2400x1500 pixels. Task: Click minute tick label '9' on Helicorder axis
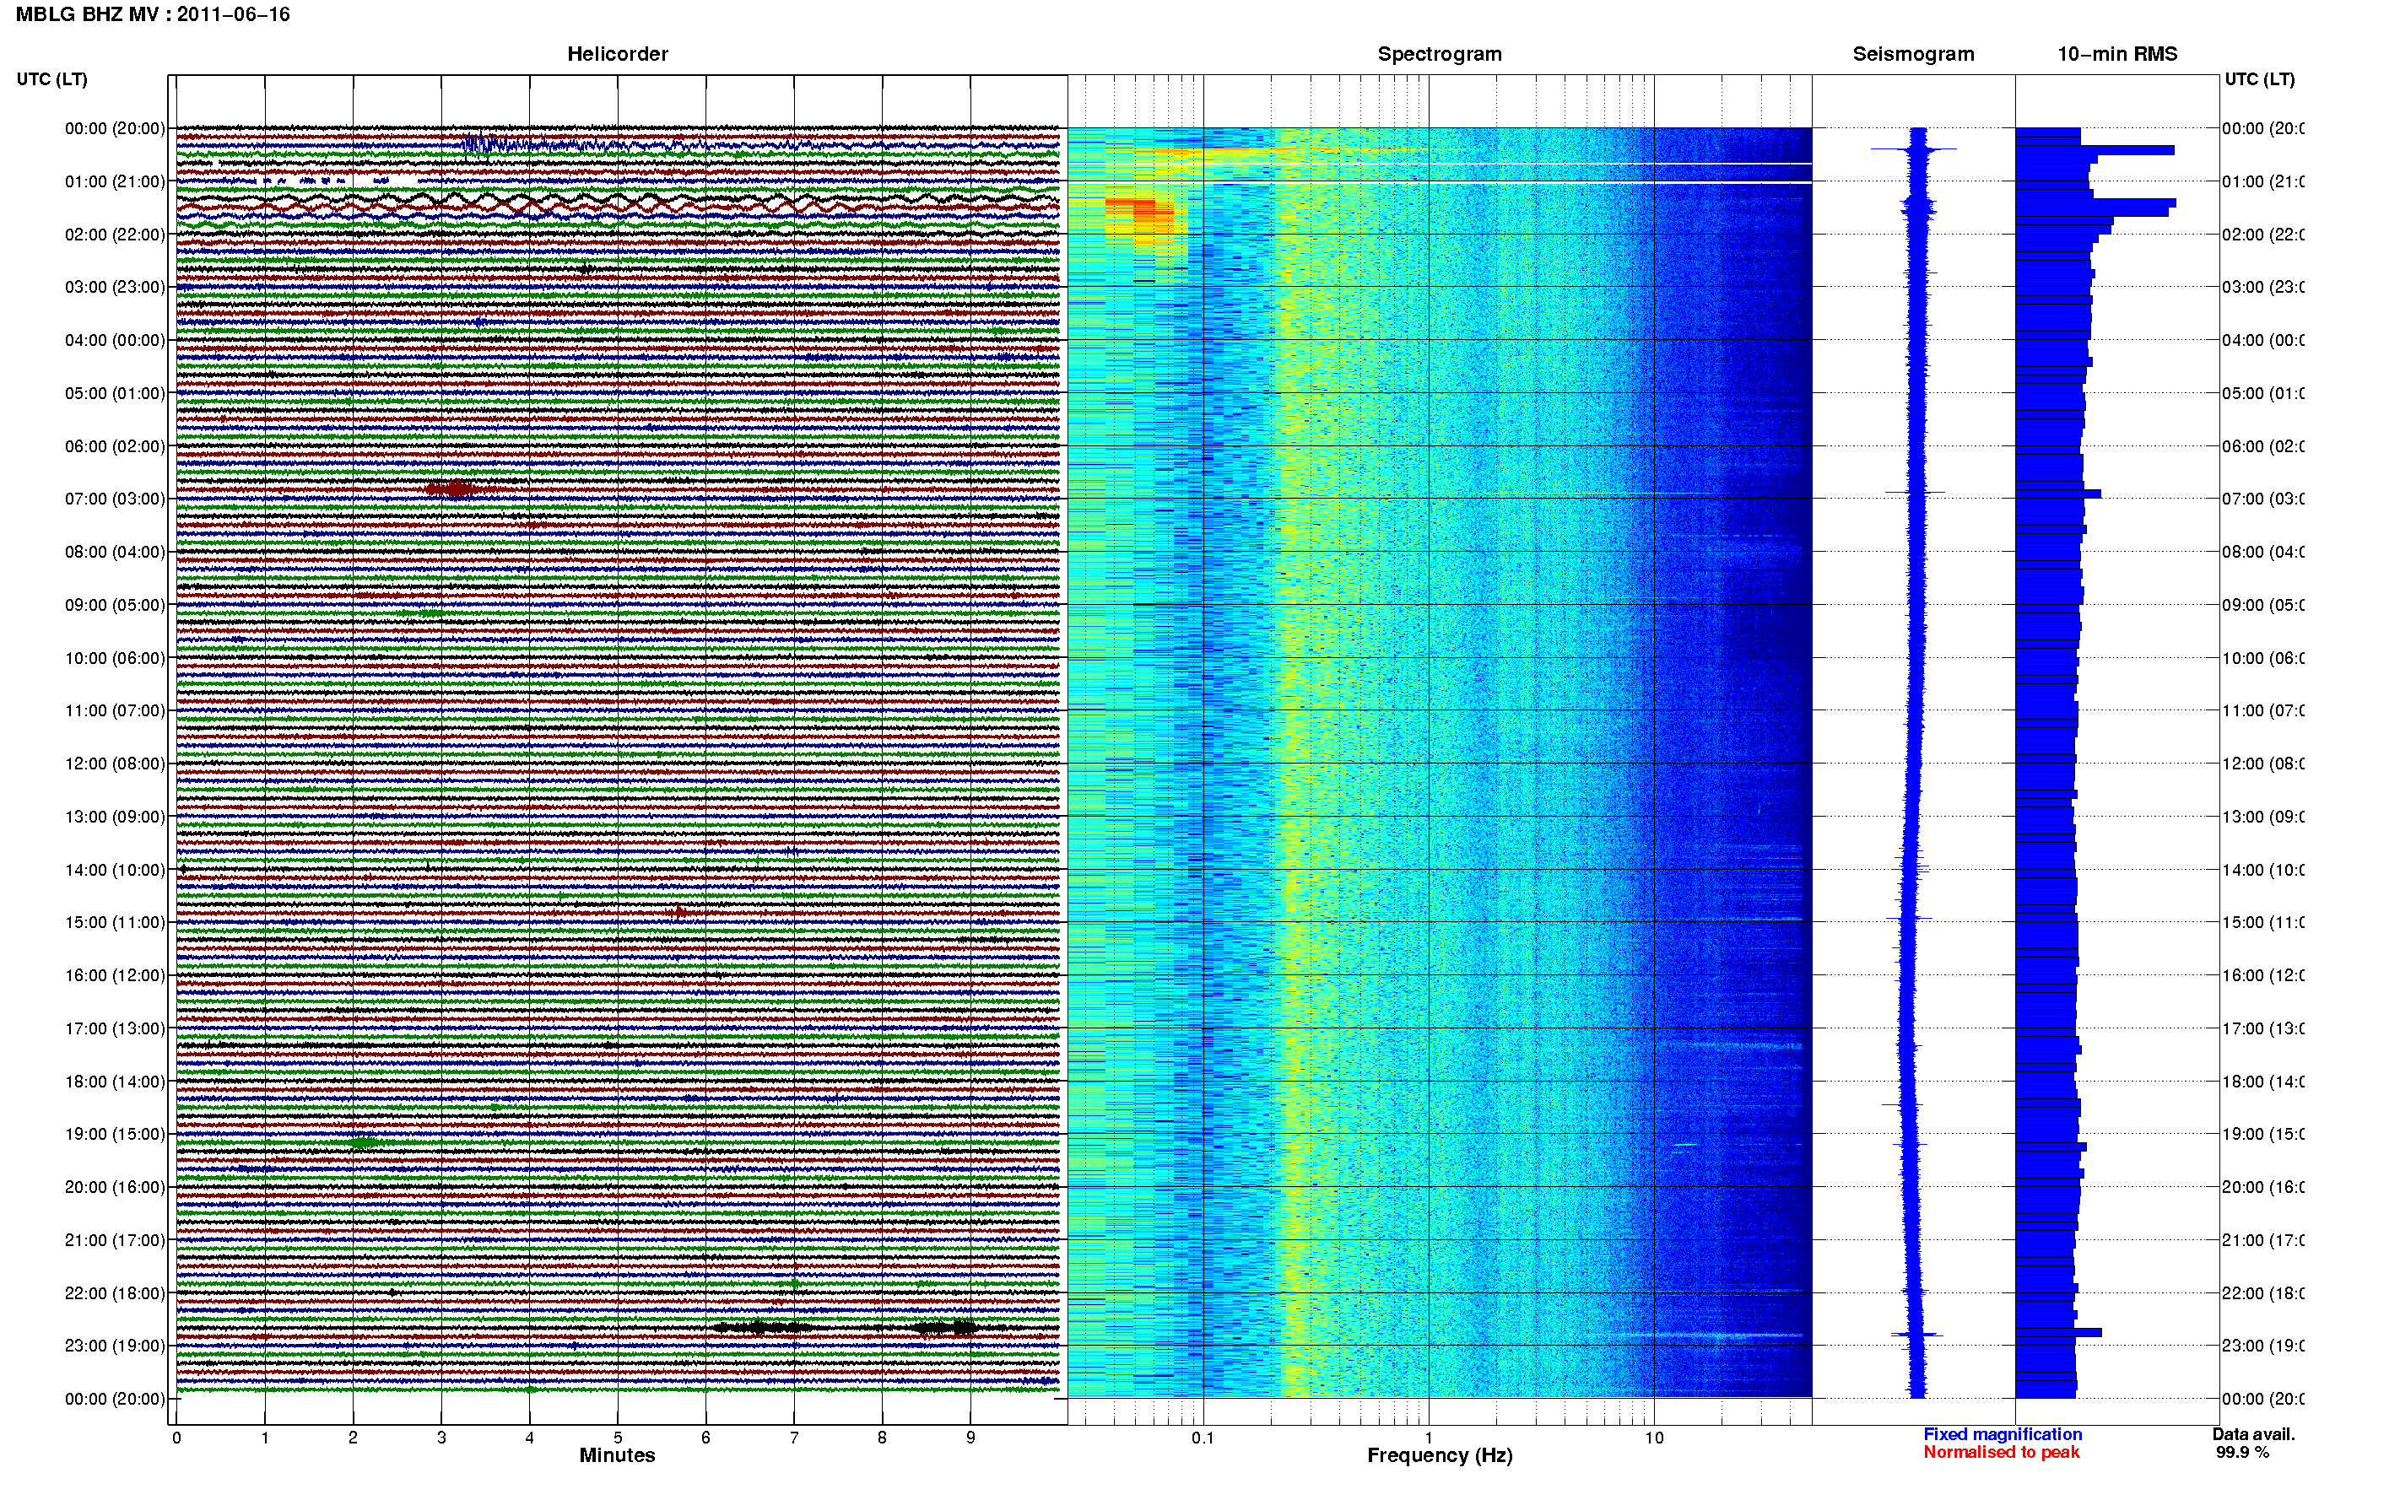click(970, 1438)
